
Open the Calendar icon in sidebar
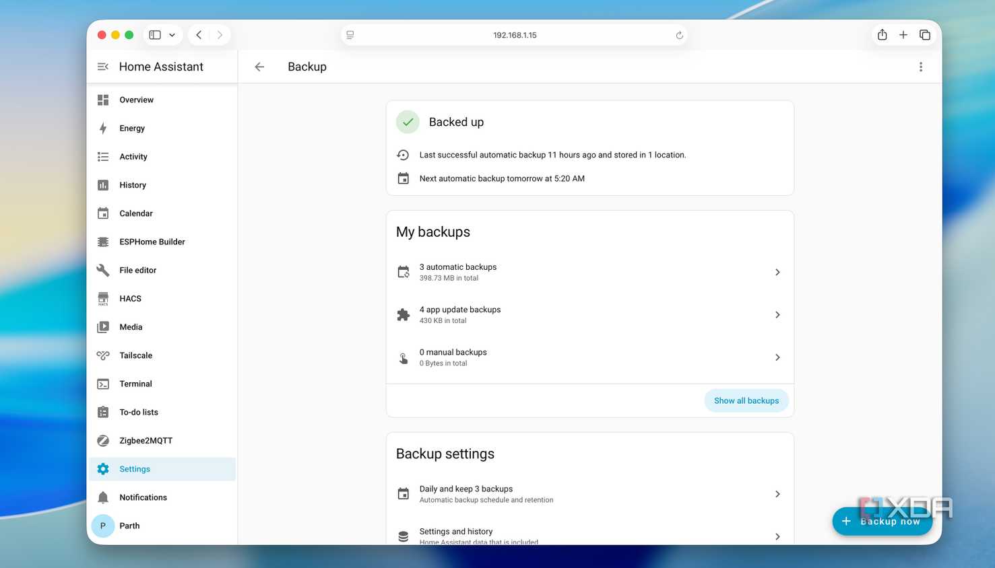(x=103, y=213)
